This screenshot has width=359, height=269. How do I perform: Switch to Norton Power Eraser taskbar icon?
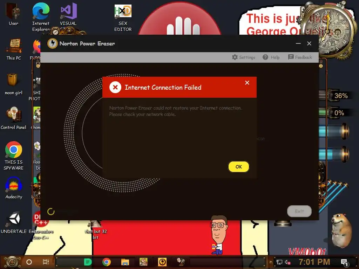[162, 262]
